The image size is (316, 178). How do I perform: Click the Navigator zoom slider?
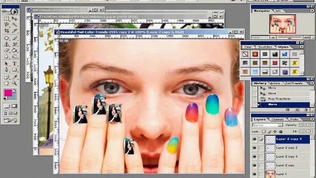click(290, 38)
